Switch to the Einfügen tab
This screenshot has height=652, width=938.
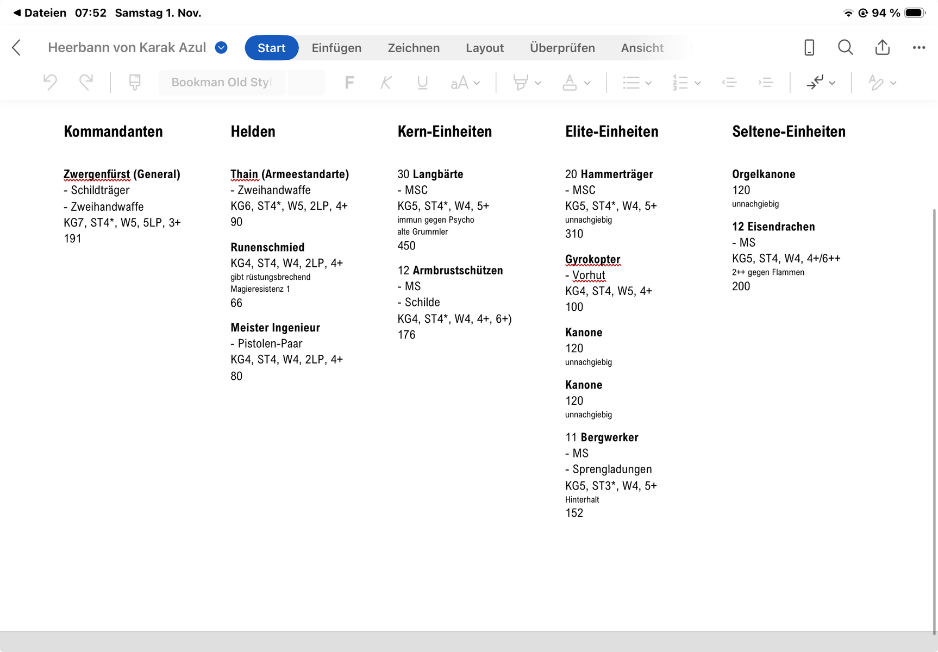pos(336,48)
